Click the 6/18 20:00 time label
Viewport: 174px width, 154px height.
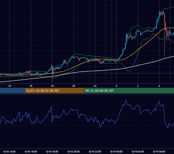point(74,151)
